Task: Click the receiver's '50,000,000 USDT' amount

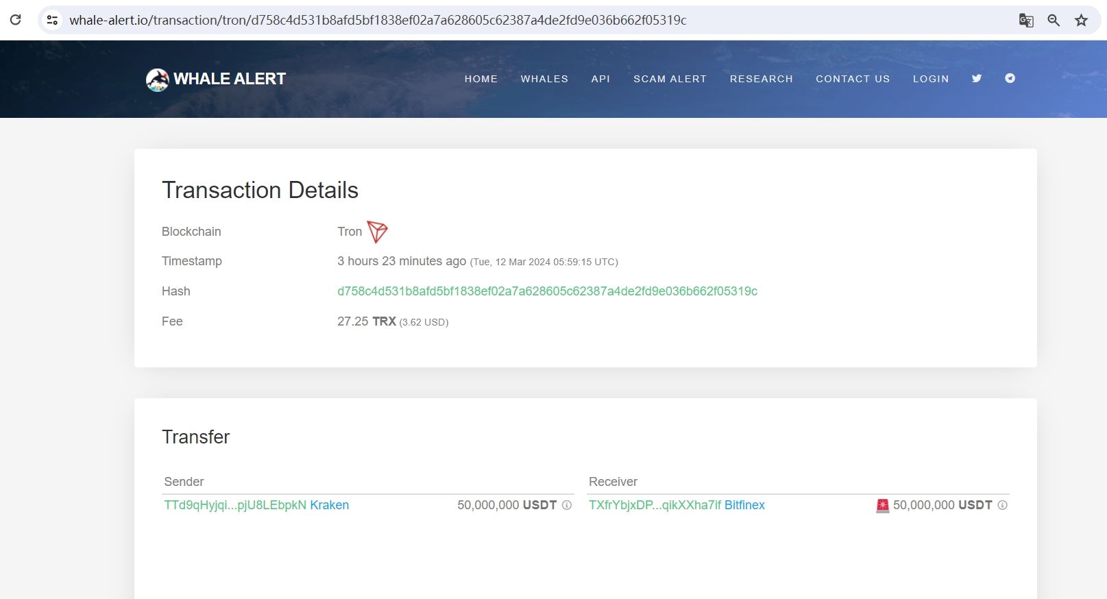Action: tap(942, 505)
